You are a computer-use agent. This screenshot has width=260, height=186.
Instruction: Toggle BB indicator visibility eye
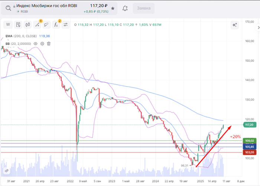[x=36, y=44]
